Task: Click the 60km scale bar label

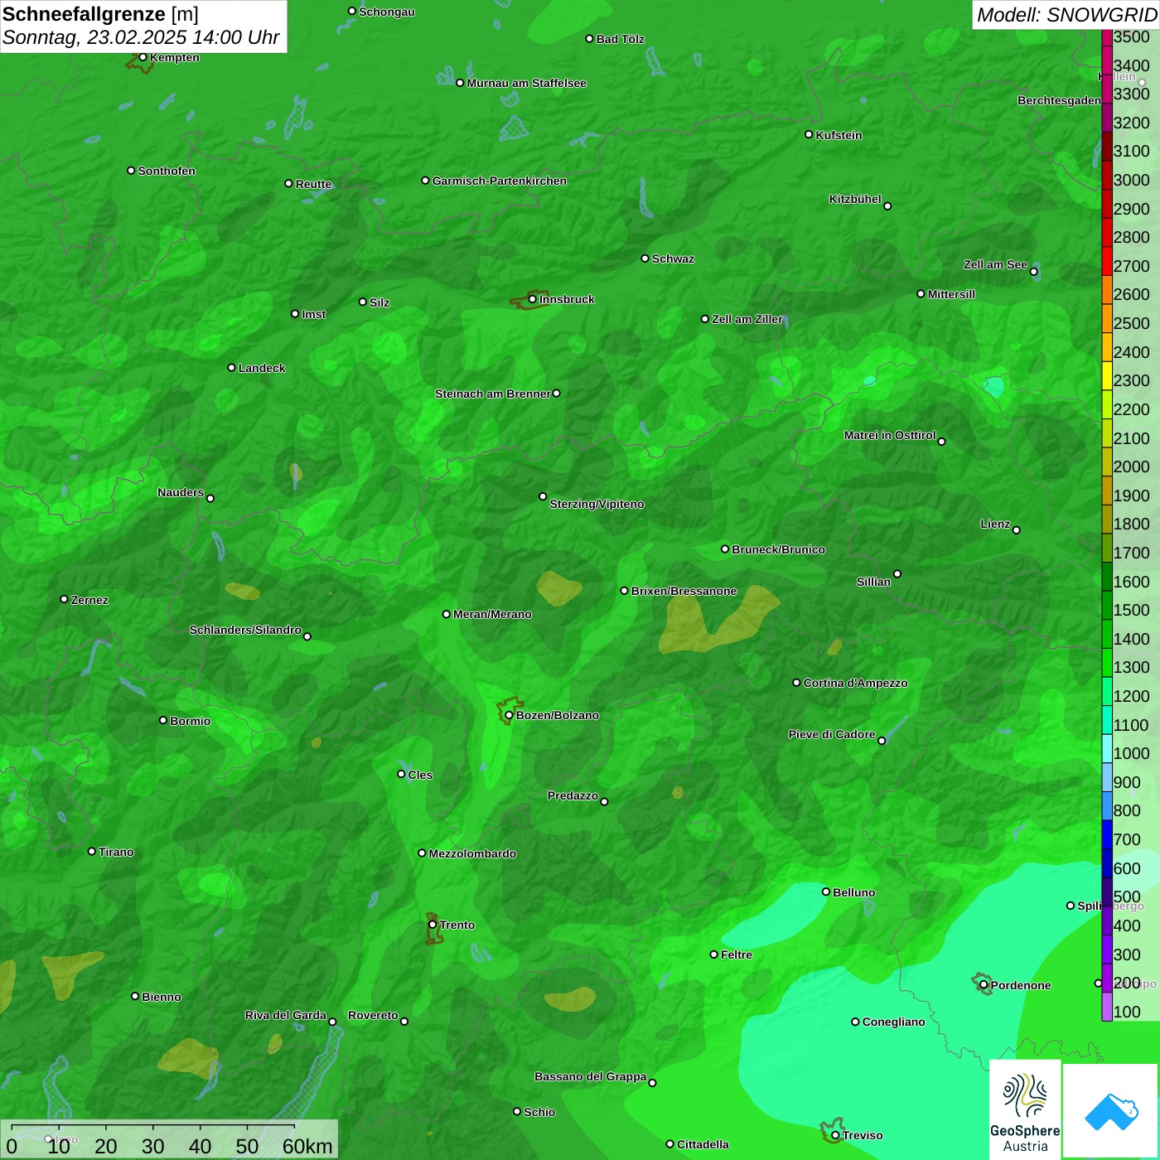Action: (307, 1146)
